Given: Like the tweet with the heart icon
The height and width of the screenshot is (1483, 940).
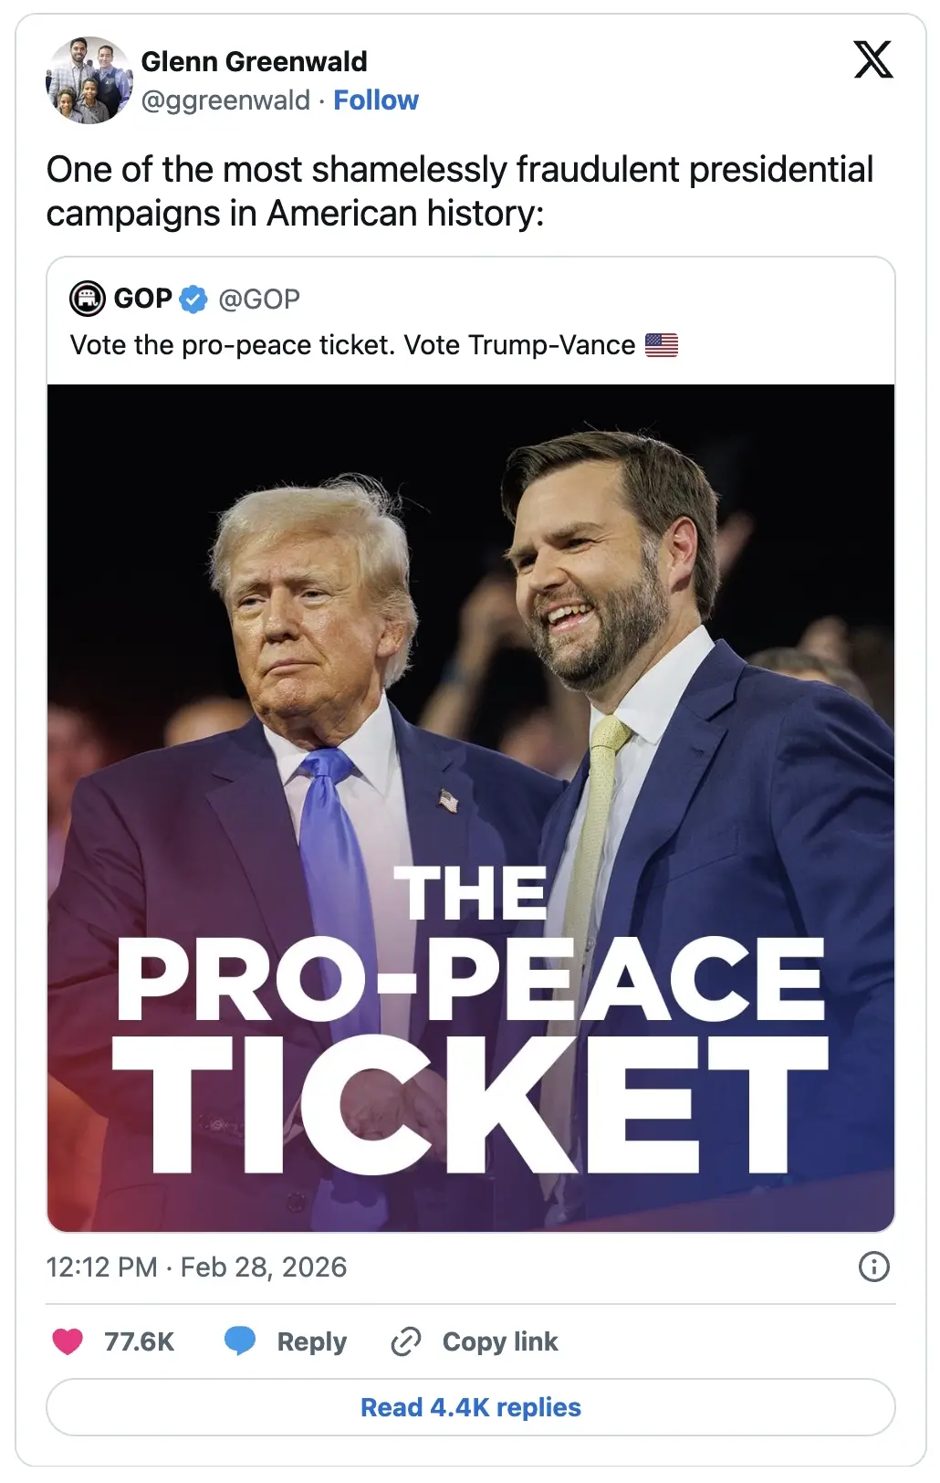Looking at the screenshot, I should (x=68, y=1341).
